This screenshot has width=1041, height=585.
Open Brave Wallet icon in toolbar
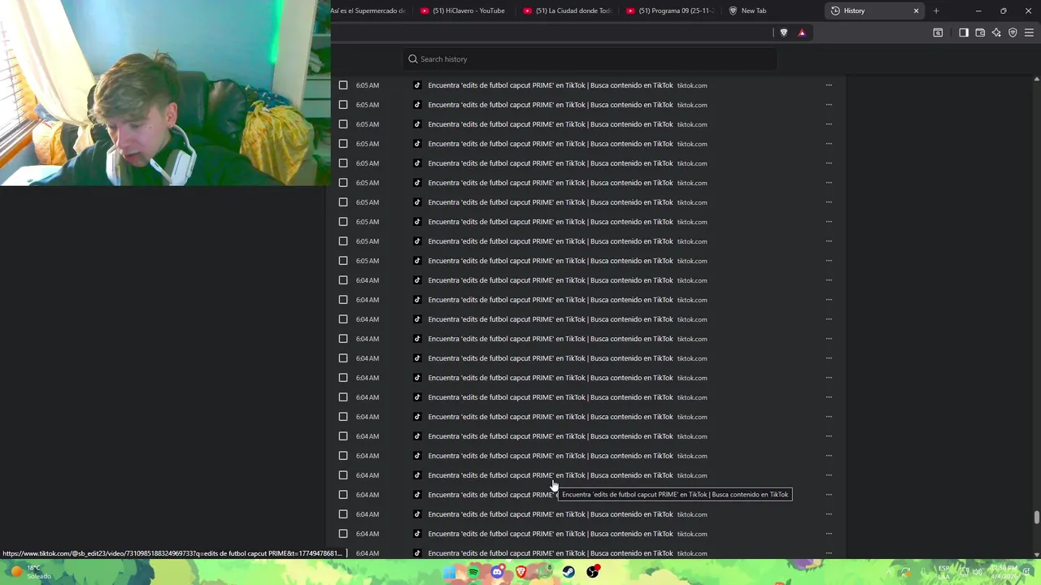click(980, 32)
